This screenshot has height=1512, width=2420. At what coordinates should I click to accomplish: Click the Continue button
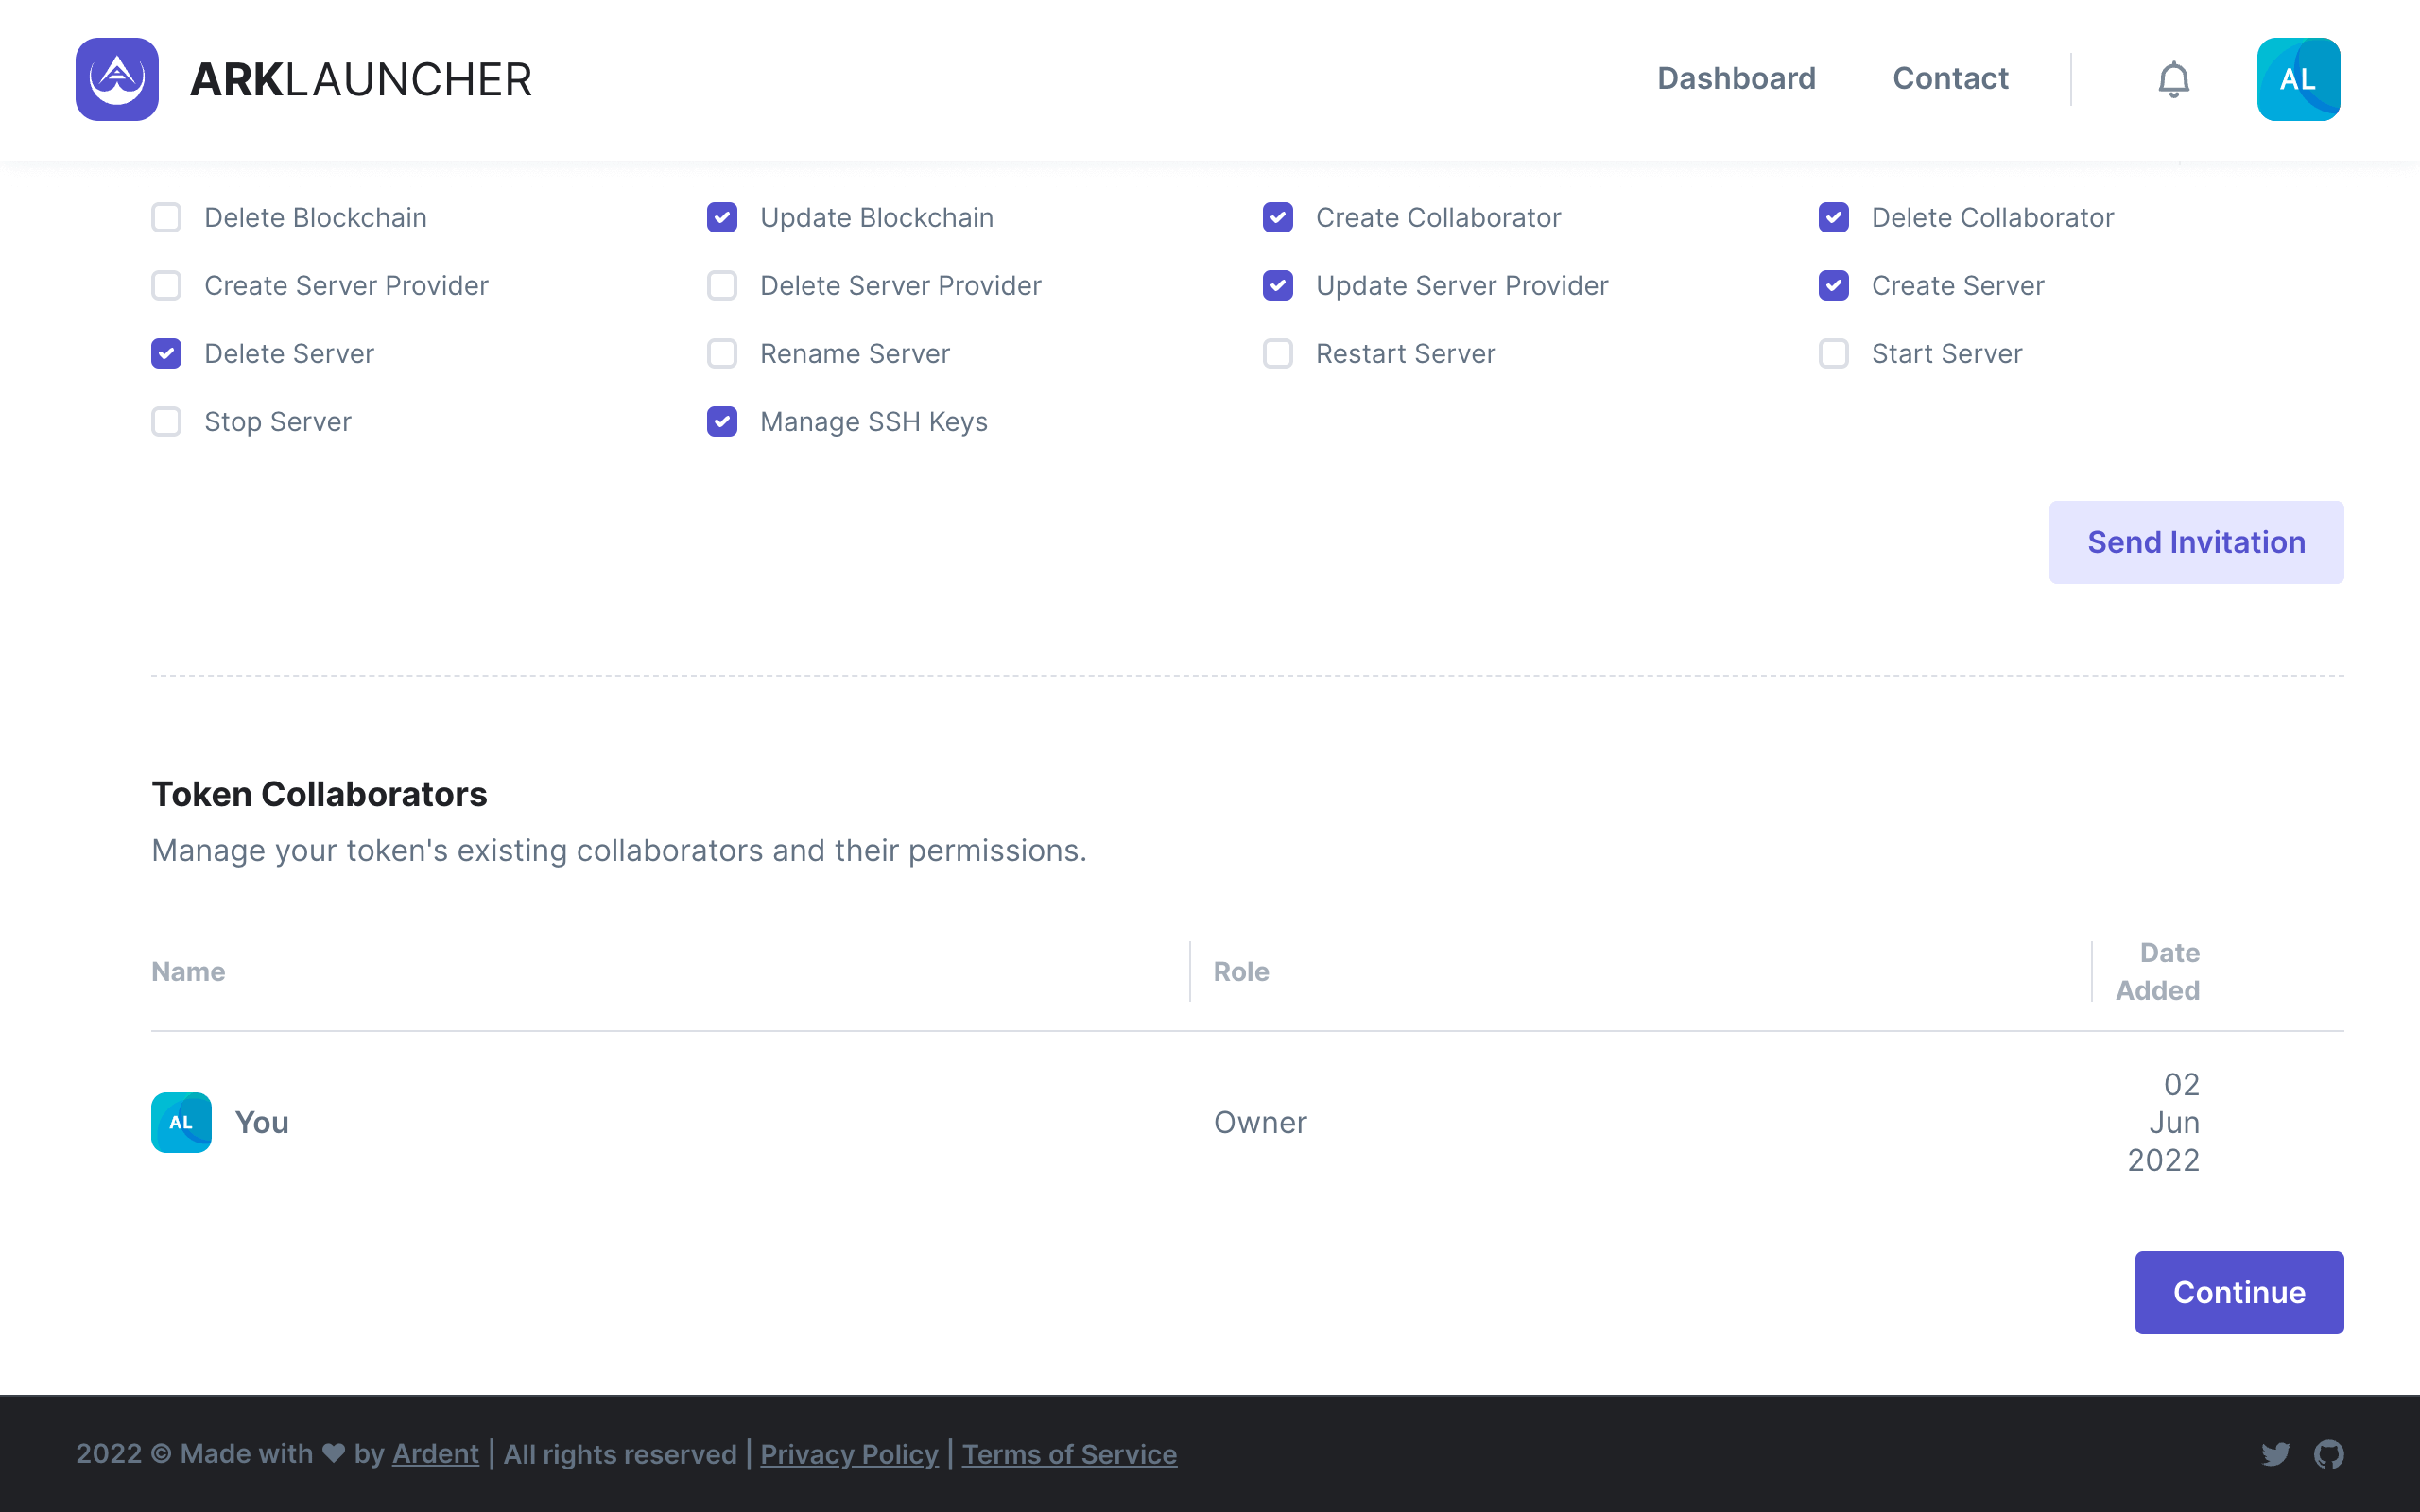pos(2238,1292)
